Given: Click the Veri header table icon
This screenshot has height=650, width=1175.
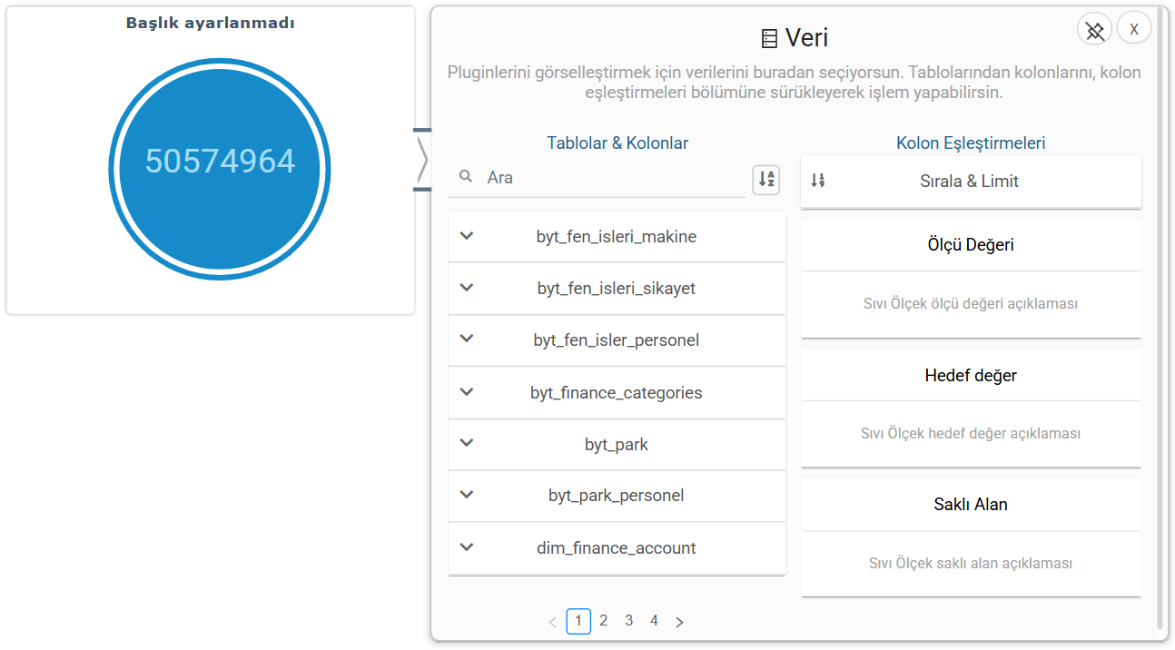Looking at the screenshot, I should (769, 38).
